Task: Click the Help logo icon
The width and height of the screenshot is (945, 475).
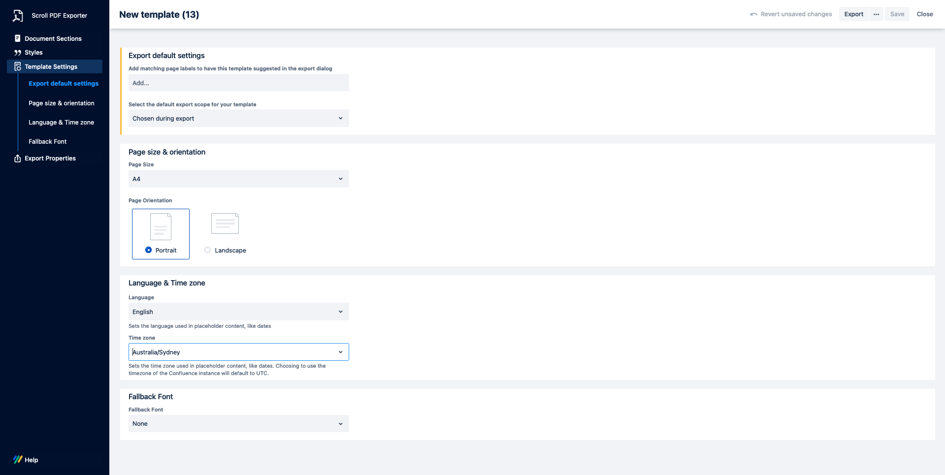Action: (18, 459)
